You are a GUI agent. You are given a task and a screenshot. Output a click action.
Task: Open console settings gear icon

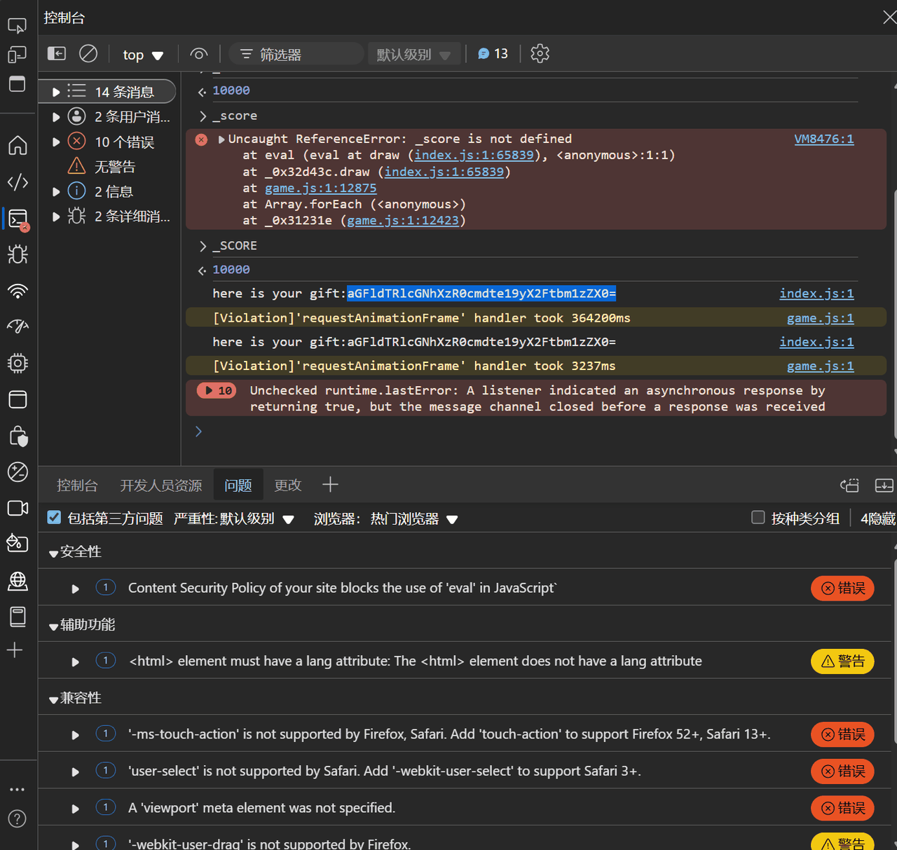click(x=540, y=53)
